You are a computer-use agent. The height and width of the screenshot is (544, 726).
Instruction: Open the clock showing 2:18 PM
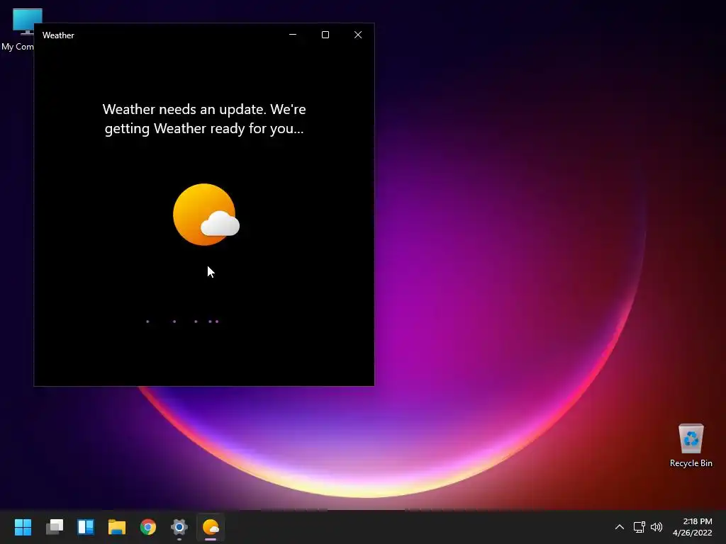click(x=692, y=527)
